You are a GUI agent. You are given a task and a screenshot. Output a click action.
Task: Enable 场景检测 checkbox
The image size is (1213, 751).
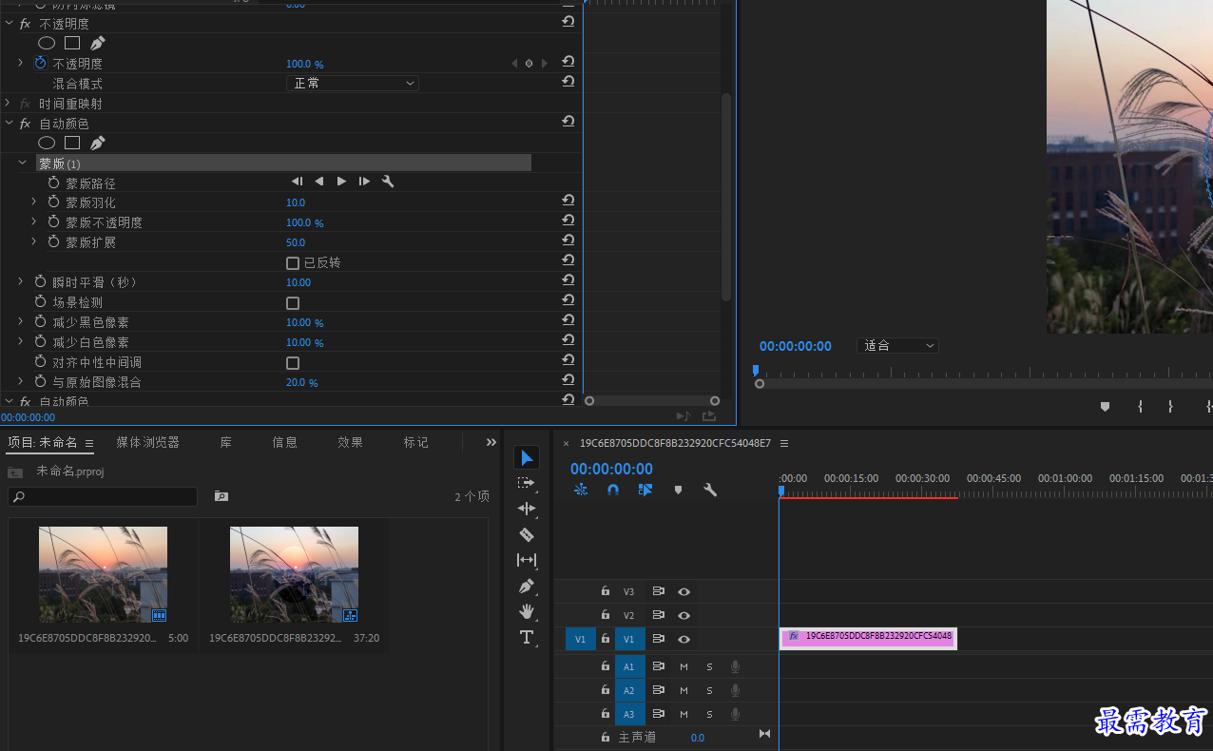(x=293, y=303)
